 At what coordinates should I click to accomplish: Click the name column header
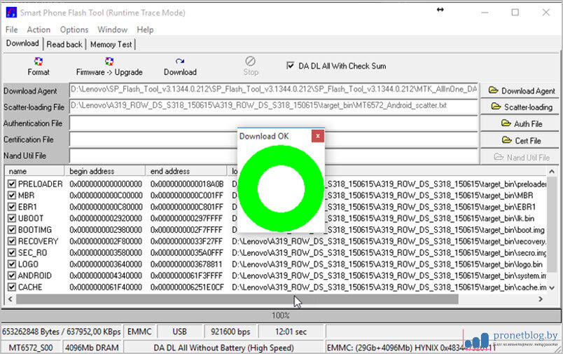click(x=34, y=171)
